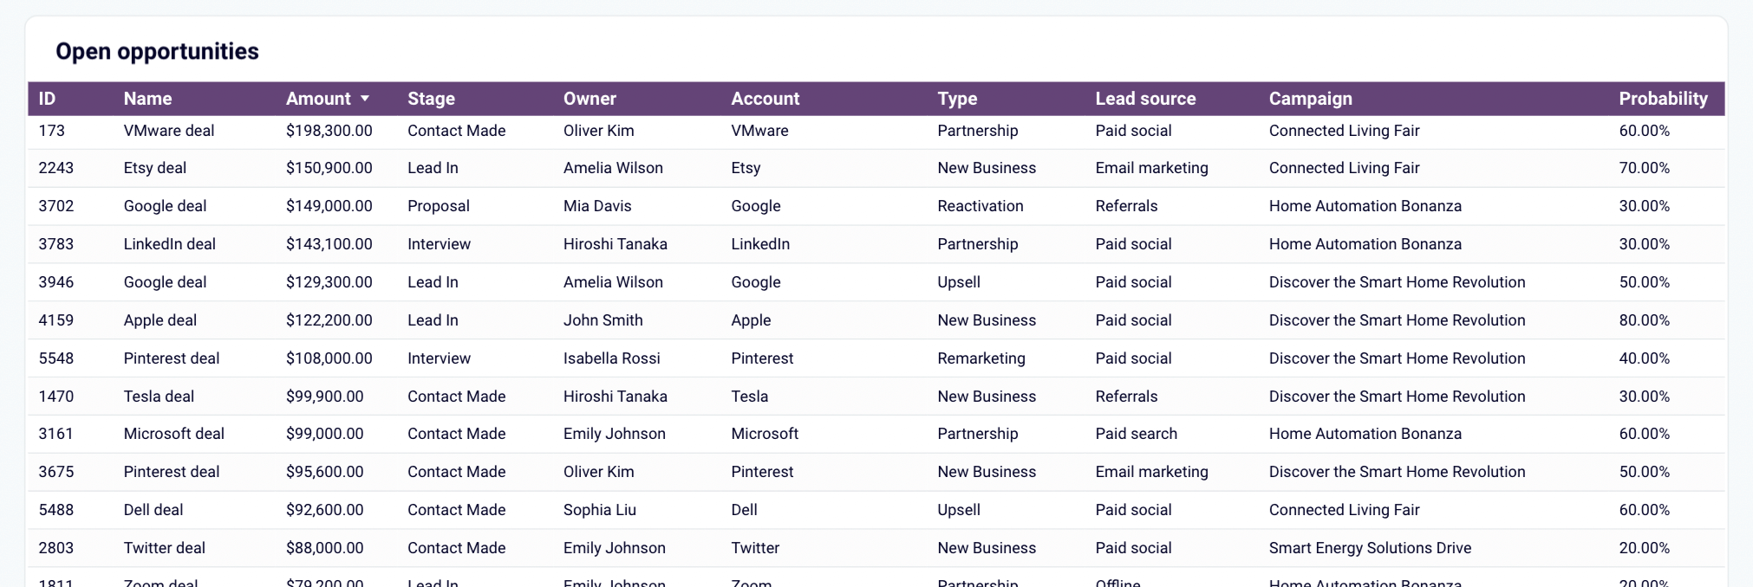The image size is (1753, 587).
Task: Click amount '$99,900.00'
Action: (325, 397)
